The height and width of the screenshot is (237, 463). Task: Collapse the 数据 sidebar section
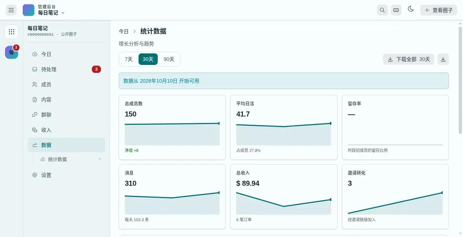[x=66, y=145]
